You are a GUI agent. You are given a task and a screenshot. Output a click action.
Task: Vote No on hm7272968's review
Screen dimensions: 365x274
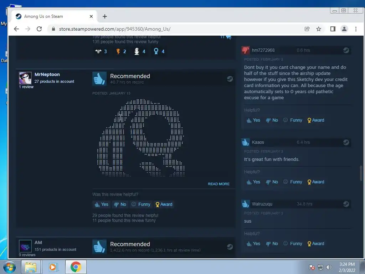tap(272, 120)
